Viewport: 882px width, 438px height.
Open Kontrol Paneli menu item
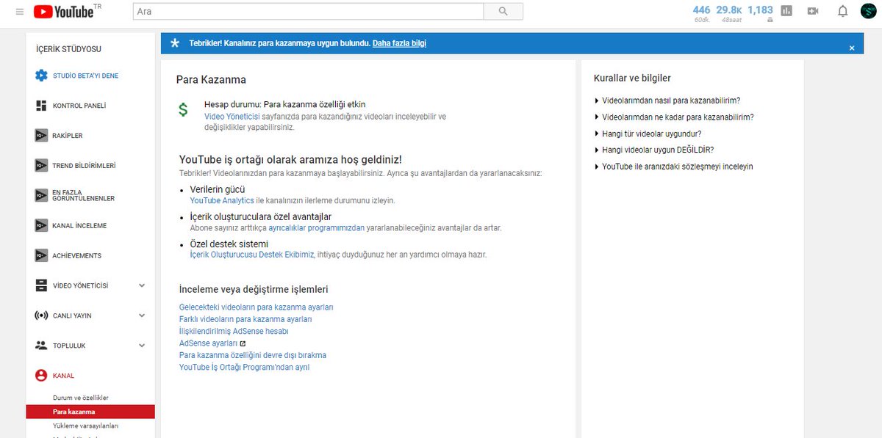coord(79,106)
